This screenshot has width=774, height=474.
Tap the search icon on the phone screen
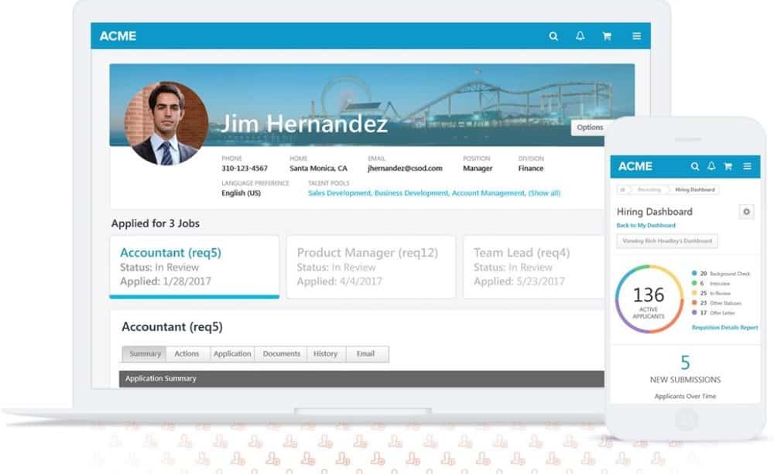(695, 166)
